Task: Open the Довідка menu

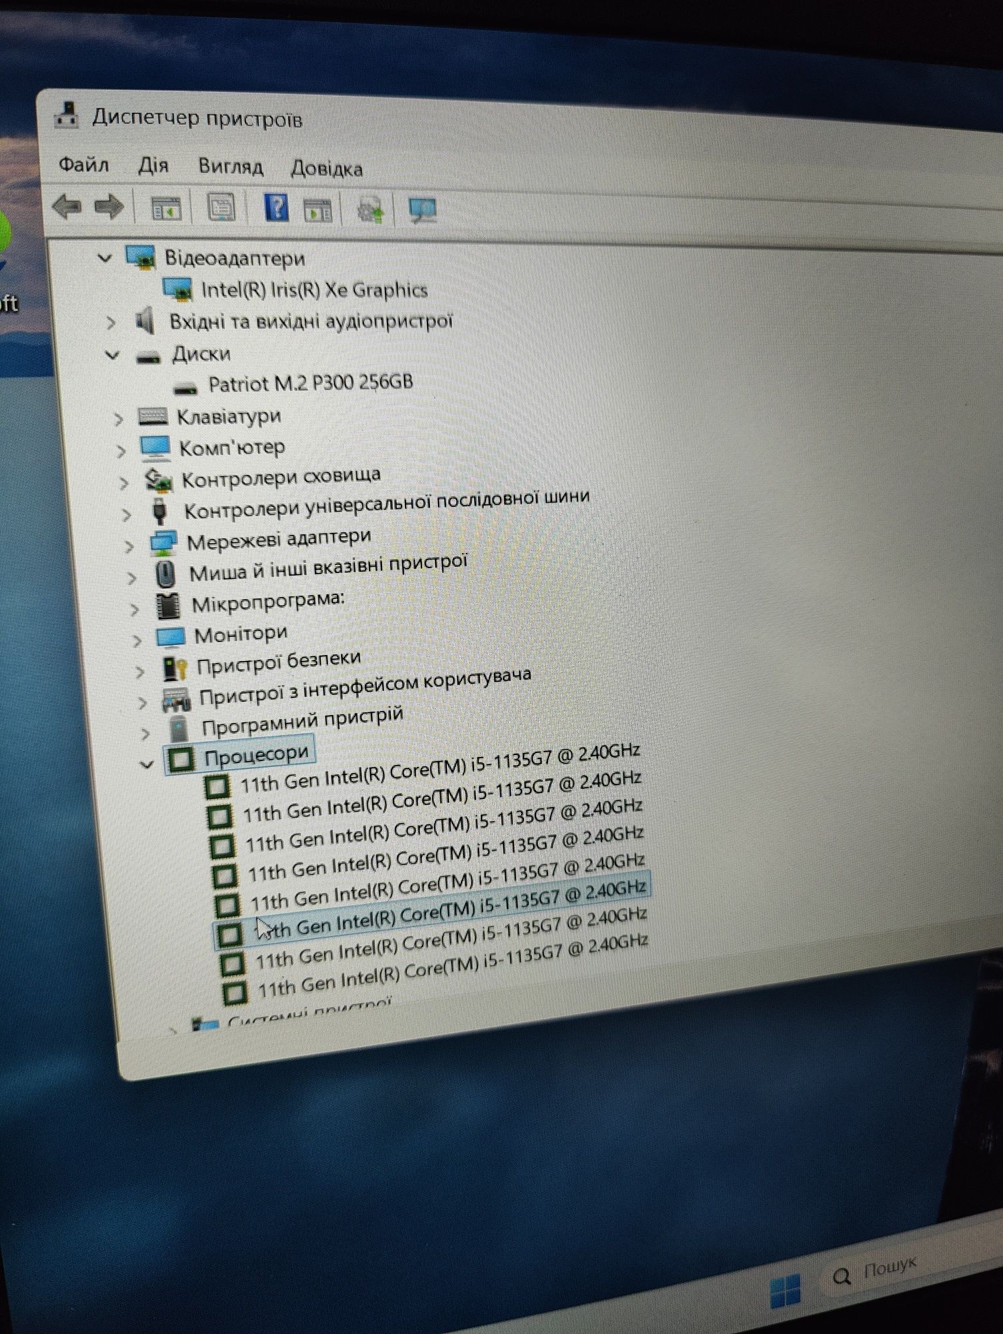Action: [x=327, y=168]
